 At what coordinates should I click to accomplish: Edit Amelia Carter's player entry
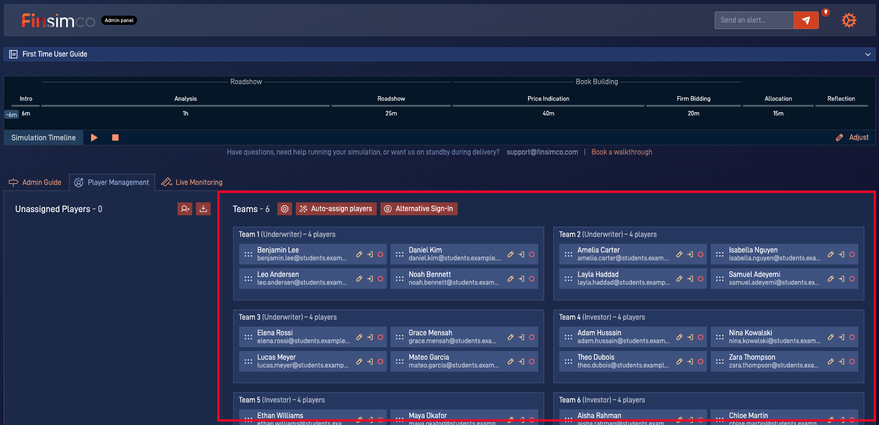[x=679, y=254]
